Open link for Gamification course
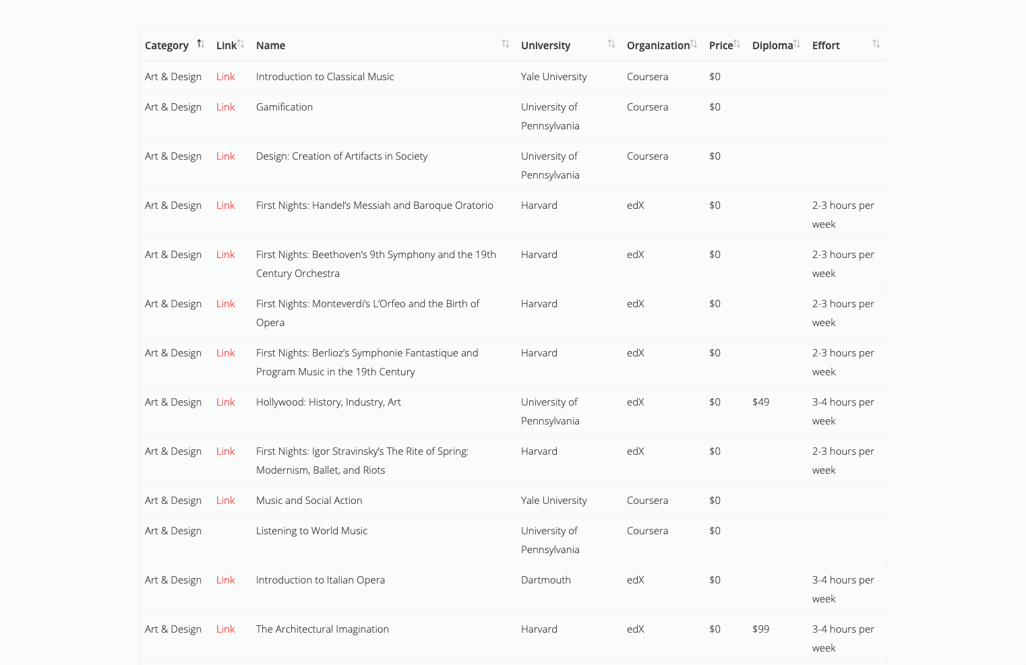Screen dimensions: 1026x665 225,107
